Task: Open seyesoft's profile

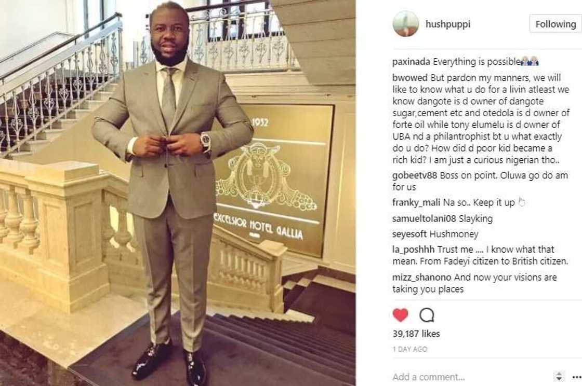Action: [x=410, y=234]
